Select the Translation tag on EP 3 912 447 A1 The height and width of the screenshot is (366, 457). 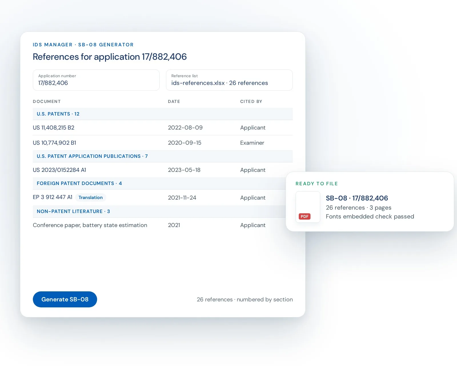point(91,198)
